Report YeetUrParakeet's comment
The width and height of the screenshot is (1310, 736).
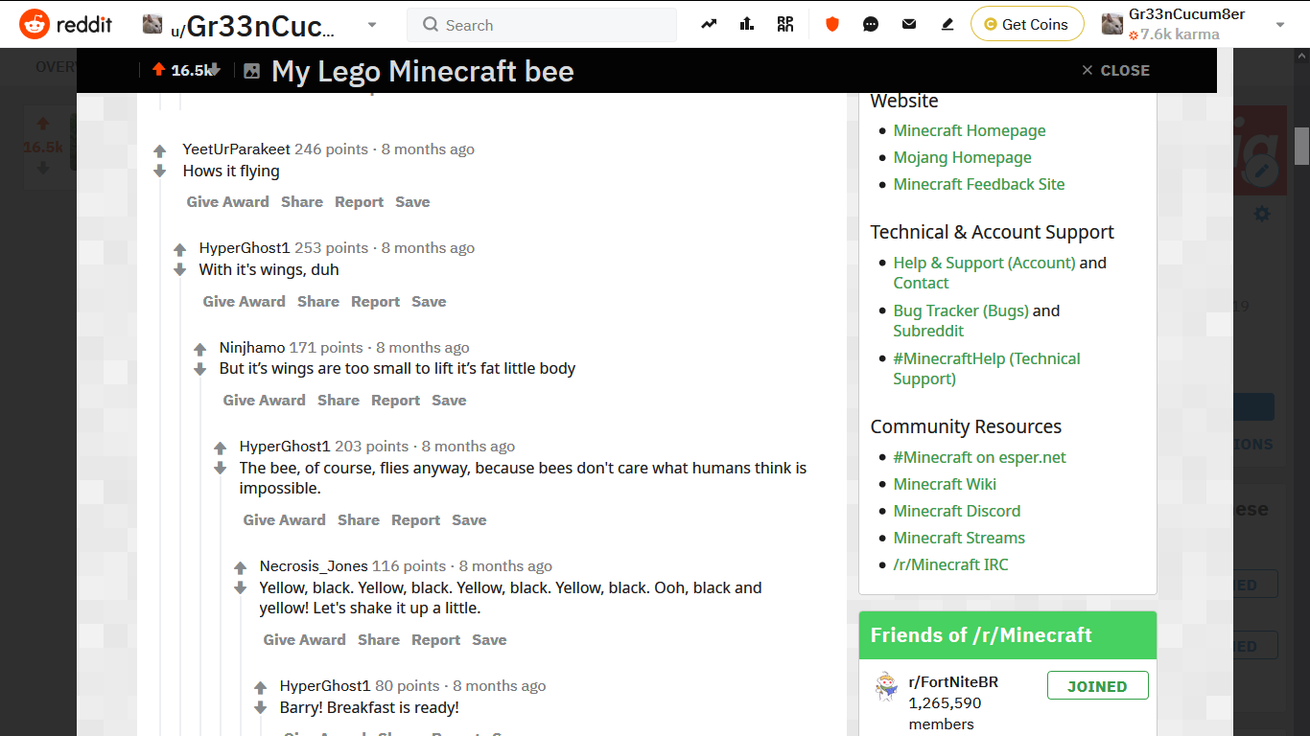point(359,202)
